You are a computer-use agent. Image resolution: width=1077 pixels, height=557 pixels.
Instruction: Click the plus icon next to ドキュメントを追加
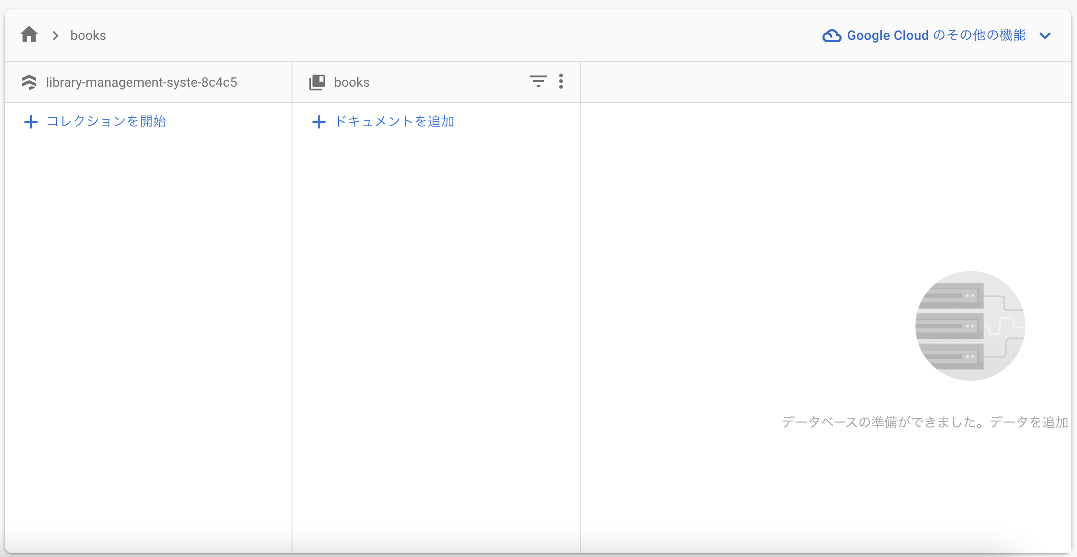point(318,121)
